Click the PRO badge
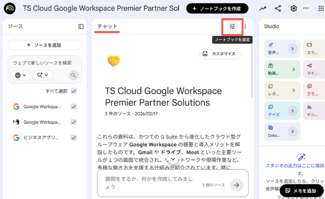Screen dimensions: 325x199 point(306,9)
